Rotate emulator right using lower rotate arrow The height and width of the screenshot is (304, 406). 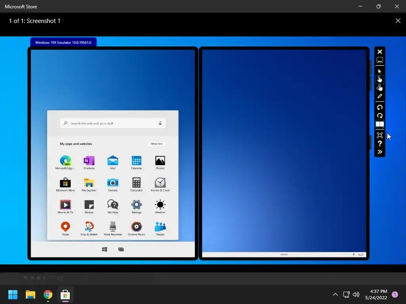380,116
